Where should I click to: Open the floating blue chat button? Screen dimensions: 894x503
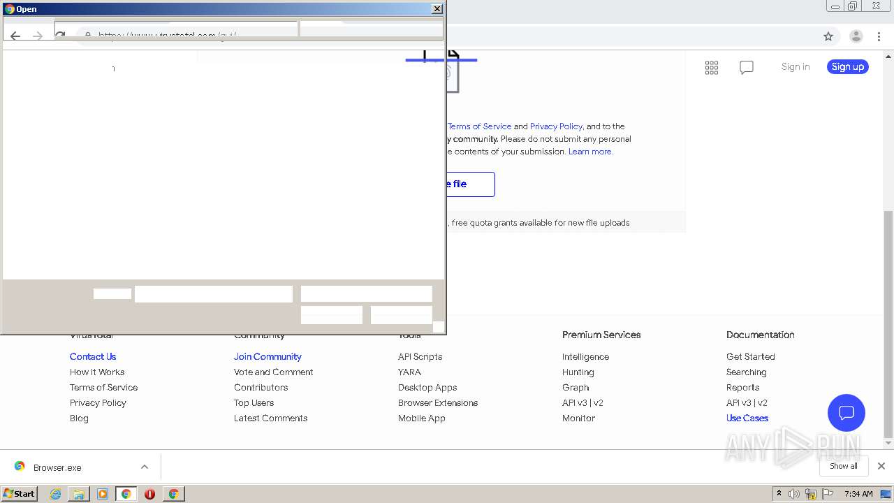(x=847, y=412)
